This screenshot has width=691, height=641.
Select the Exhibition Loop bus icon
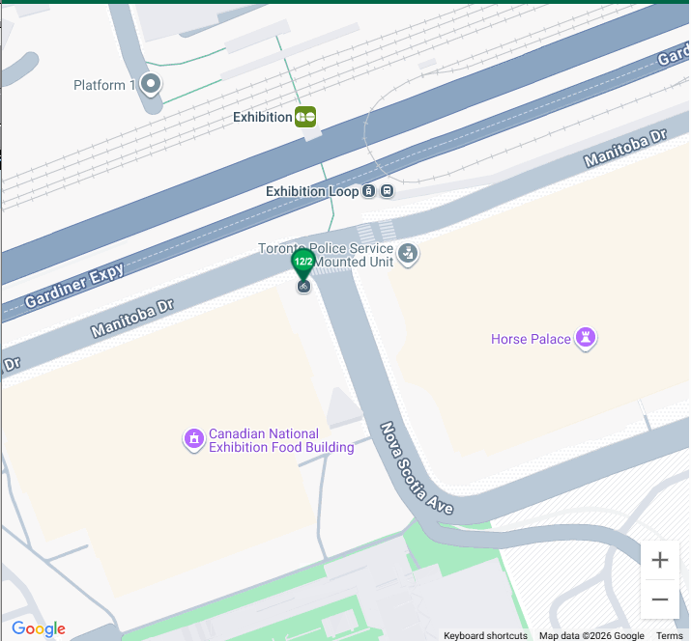(x=387, y=191)
